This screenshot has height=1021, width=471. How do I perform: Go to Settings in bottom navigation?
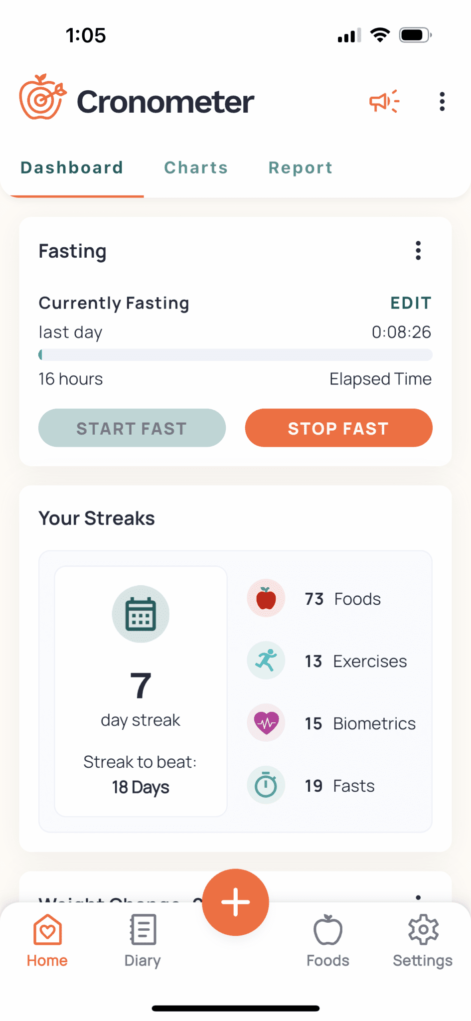[x=423, y=940]
